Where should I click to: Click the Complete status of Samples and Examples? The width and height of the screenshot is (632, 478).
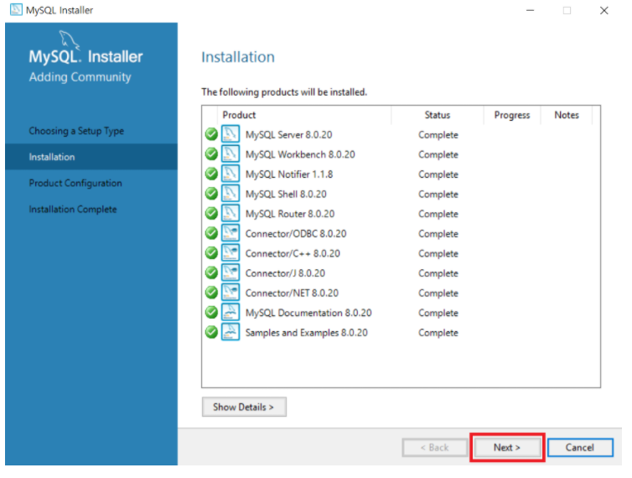tap(438, 332)
